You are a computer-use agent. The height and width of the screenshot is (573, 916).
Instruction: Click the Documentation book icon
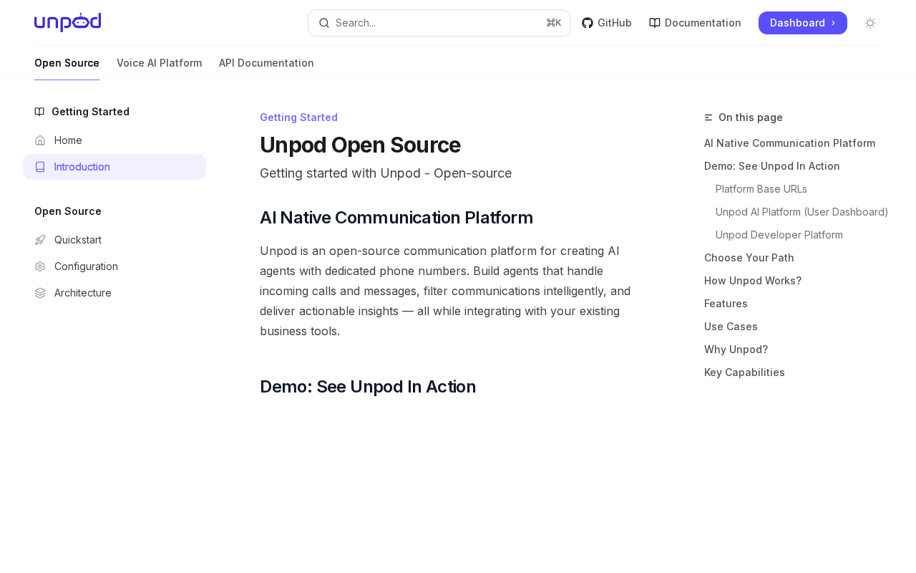(x=655, y=23)
